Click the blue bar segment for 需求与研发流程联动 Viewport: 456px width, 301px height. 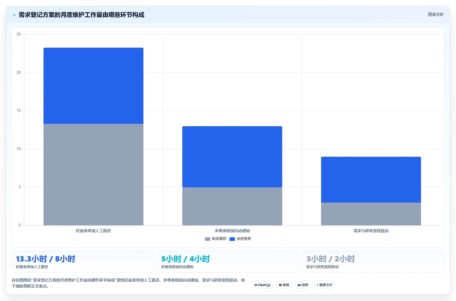tap(371, 180)
